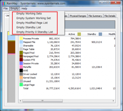123x111 pixels.
Task: Select Empty Priority 0 Standby List
Action: point(35,32)
